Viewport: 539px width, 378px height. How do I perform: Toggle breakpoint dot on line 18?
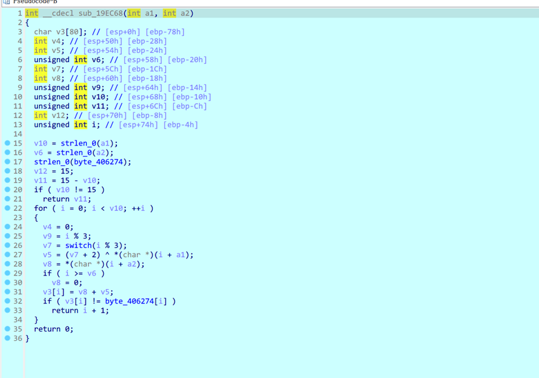[8, 171]
